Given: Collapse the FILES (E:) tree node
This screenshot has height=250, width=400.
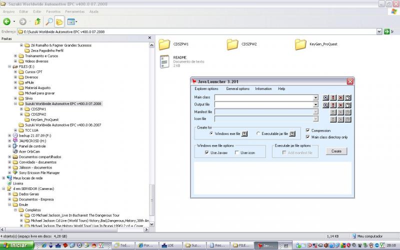Looking at the screenshot, I should (9, 66).
